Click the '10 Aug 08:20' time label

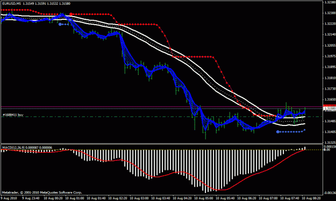point(311,198)
